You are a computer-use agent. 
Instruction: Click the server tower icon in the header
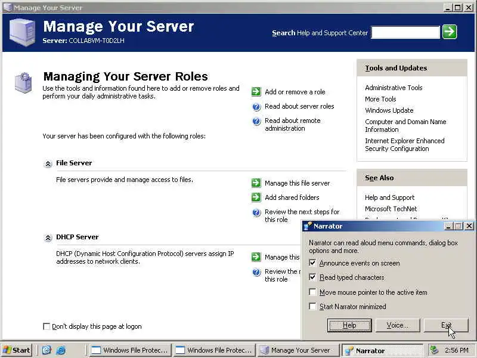tap(22, 32)
